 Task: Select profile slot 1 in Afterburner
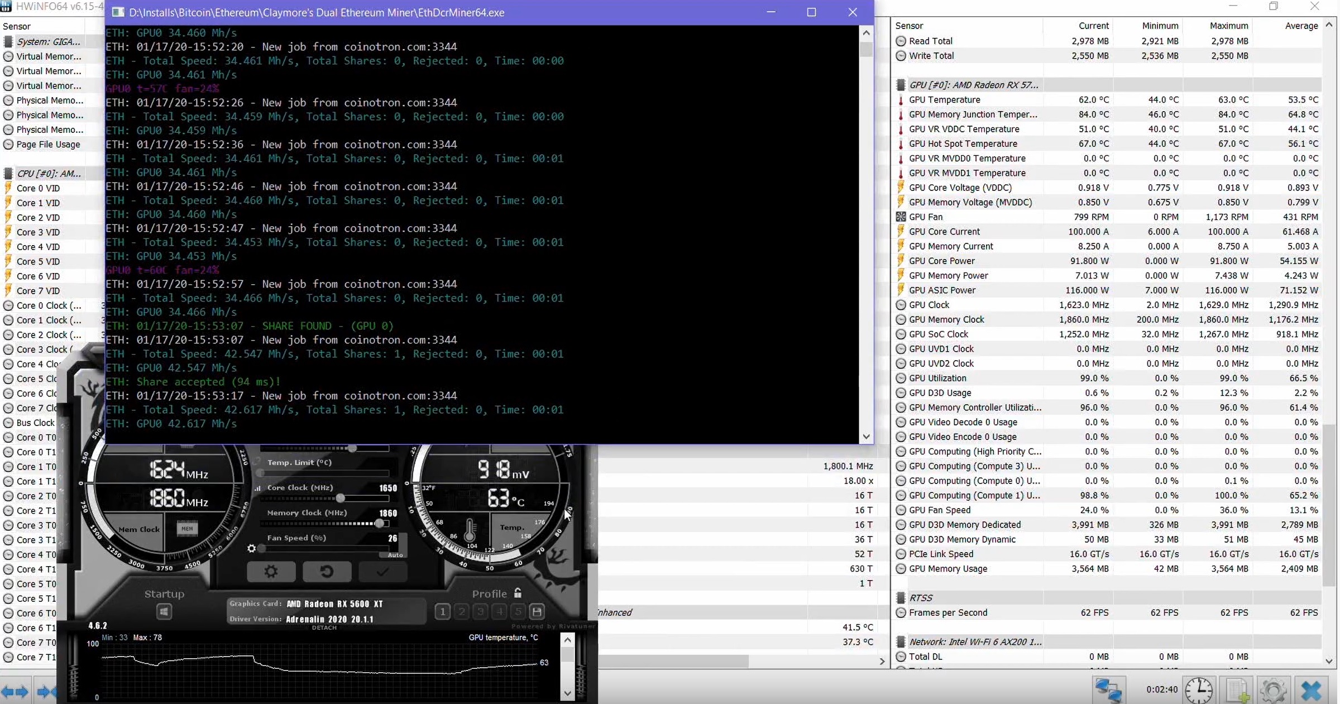442,612
